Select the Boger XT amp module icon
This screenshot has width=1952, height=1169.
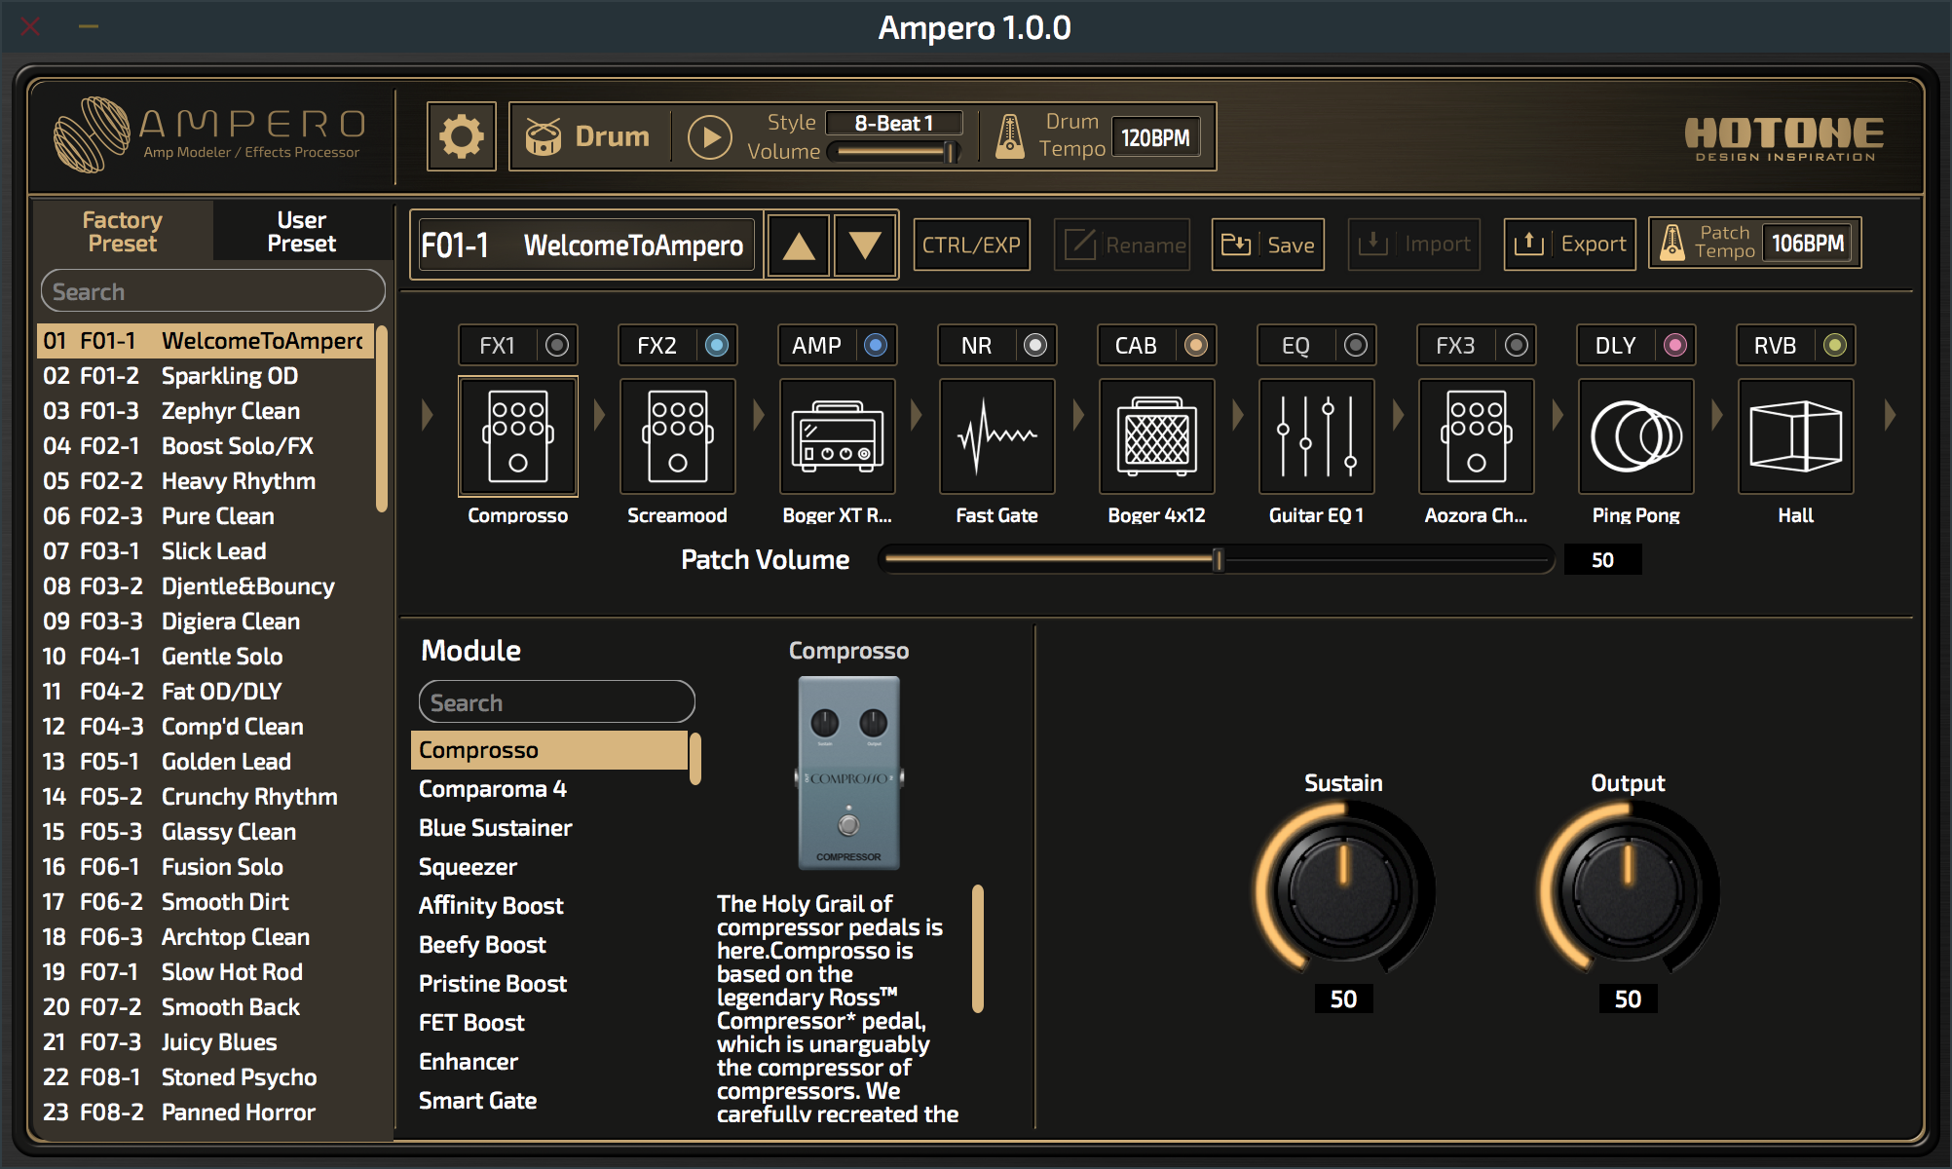click(837, 437)
